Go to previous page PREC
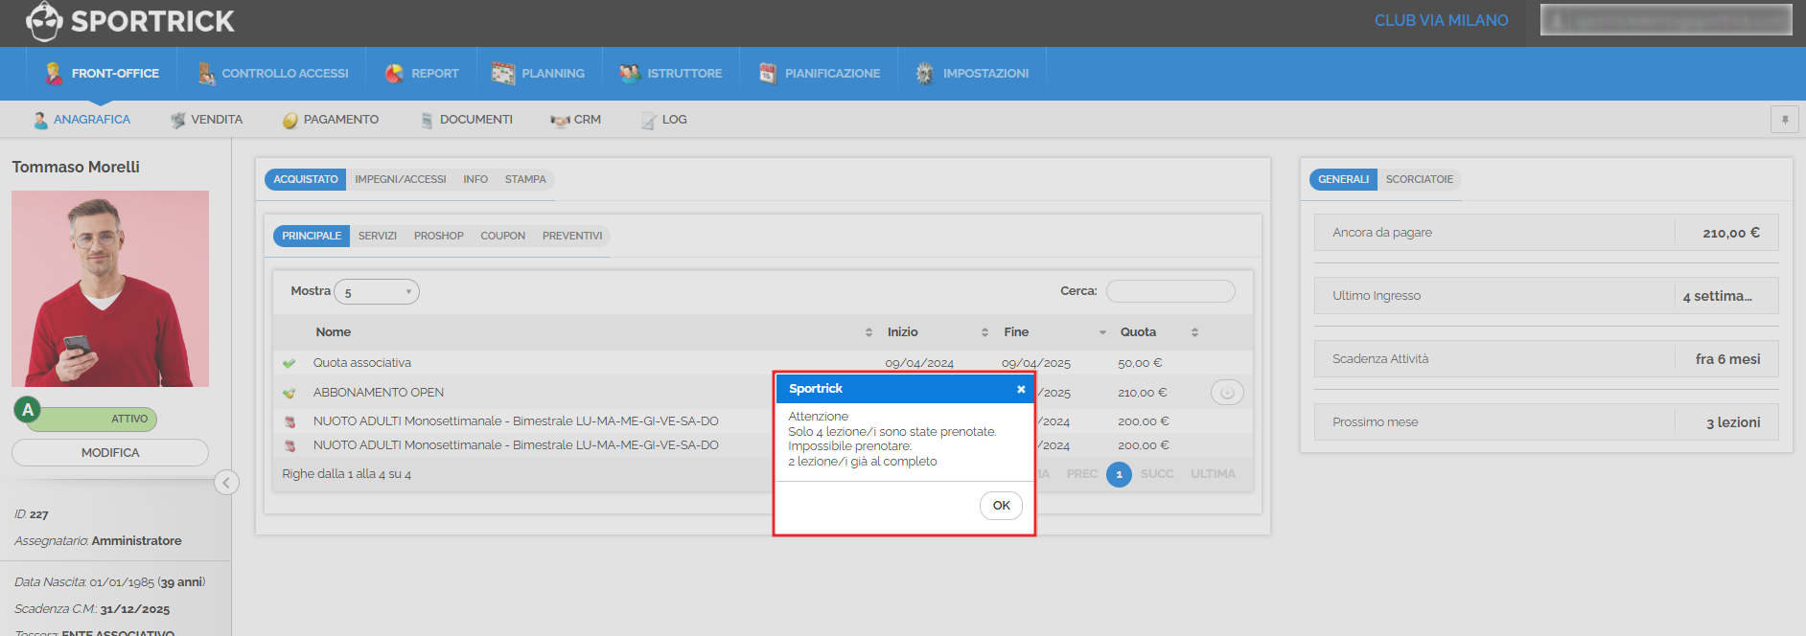 1081,474
